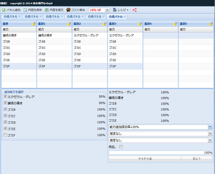Open the second 指定なし dropdown
Image resolution: width=215 pixels, height=174 pixels.
point(210,140)
